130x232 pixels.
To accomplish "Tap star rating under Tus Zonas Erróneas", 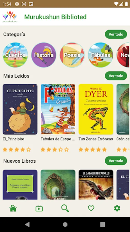I will click(x=92, y=150).
